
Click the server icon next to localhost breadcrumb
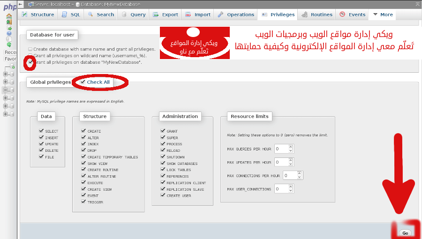coord(30,4)
